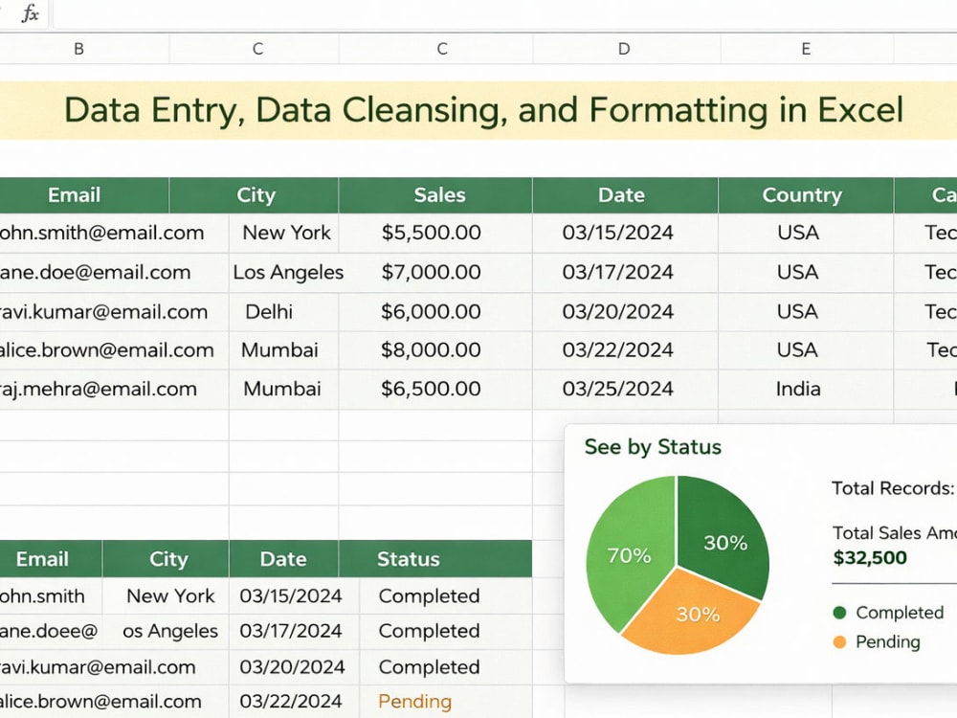Select column header C above the Sales column
The width and height of the screenshot is (957, 718).
point(442,49)
